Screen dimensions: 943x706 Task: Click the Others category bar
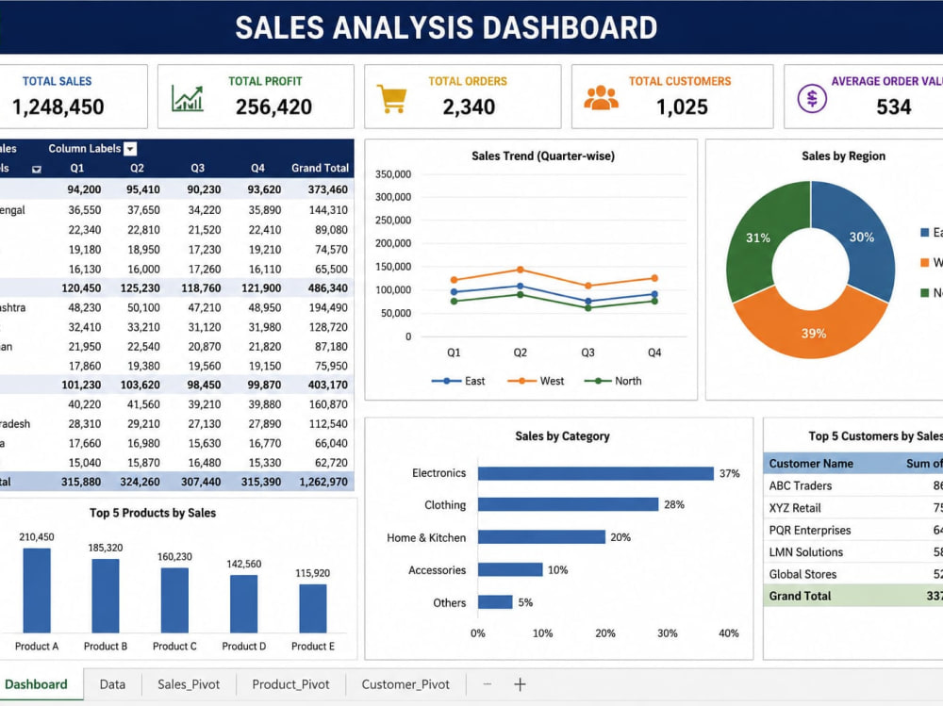coord(495,602)
